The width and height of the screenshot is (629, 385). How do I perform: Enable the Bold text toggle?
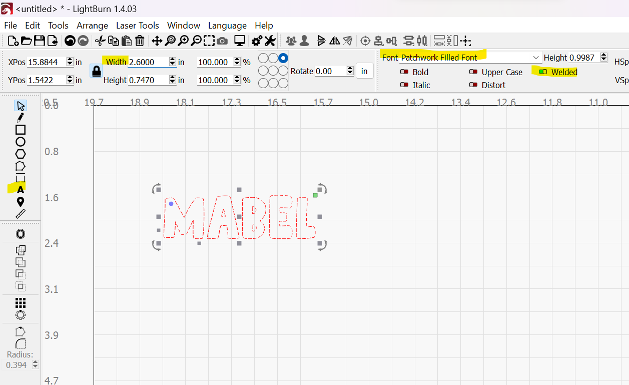[404, 72]
